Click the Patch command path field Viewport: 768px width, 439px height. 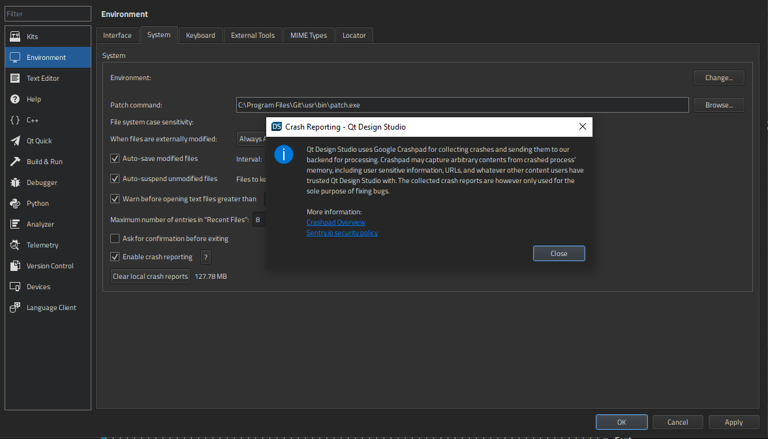(x=462, y=105)
